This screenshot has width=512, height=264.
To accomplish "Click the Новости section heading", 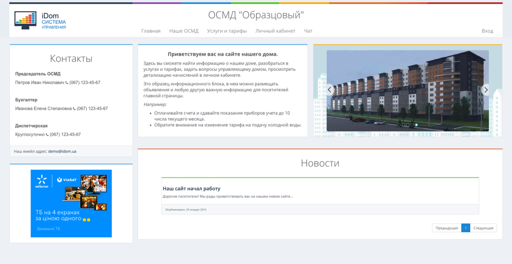I will point(320,163).
